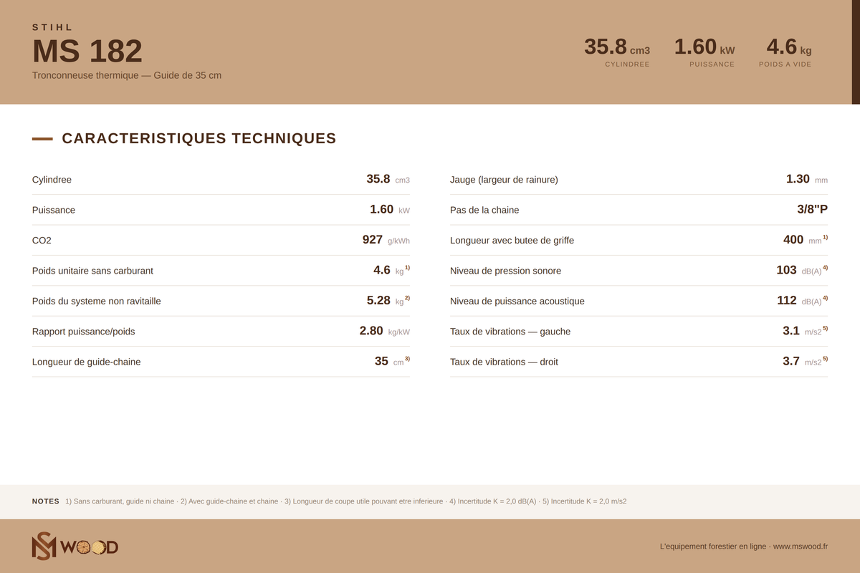This screenshot has height=573, width=860.
Task: Click the NOTES label in the footnote bar
Action: (46, 501)
